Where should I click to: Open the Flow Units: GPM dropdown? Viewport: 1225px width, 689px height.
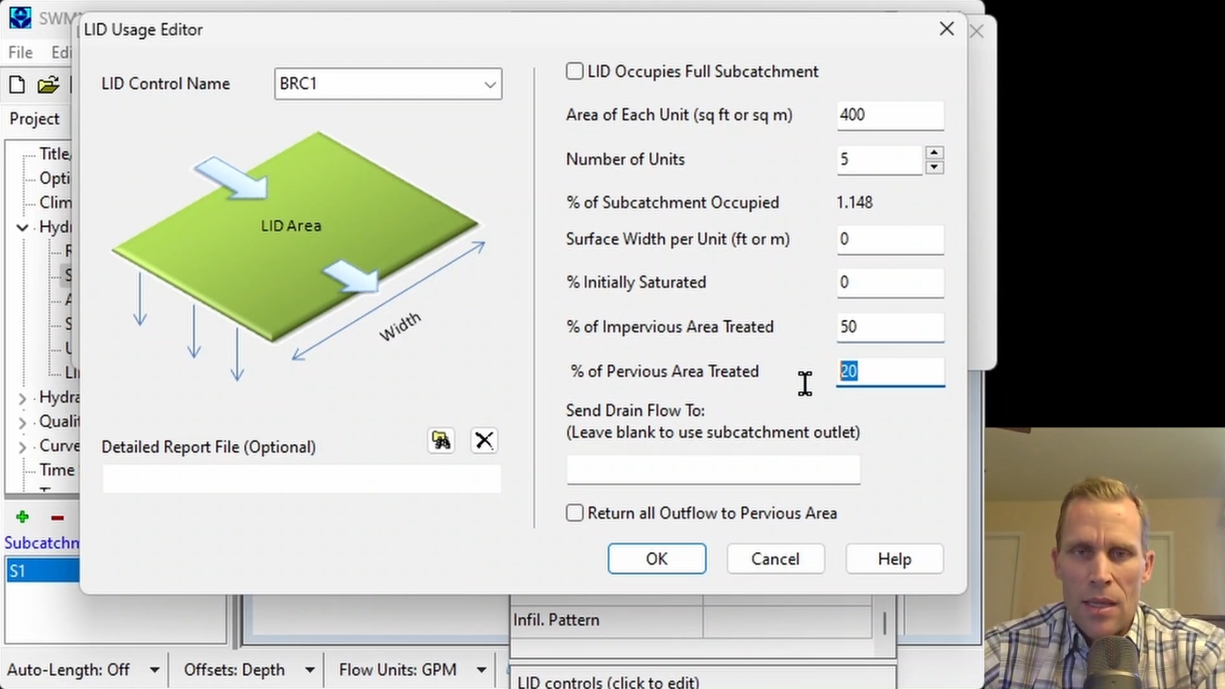[x=482, y=670]
